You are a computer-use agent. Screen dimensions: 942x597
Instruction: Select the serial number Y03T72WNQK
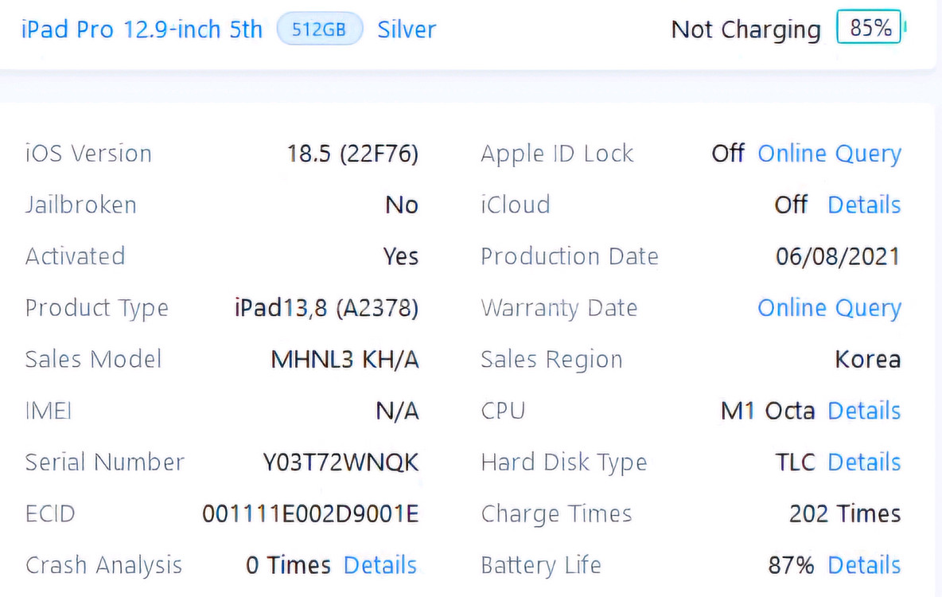tap(341, 462)
